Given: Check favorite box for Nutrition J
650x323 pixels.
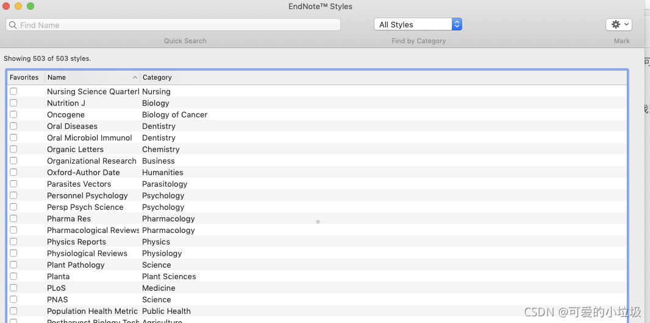Looking at the screenshot, I should [x=13, y=103].
